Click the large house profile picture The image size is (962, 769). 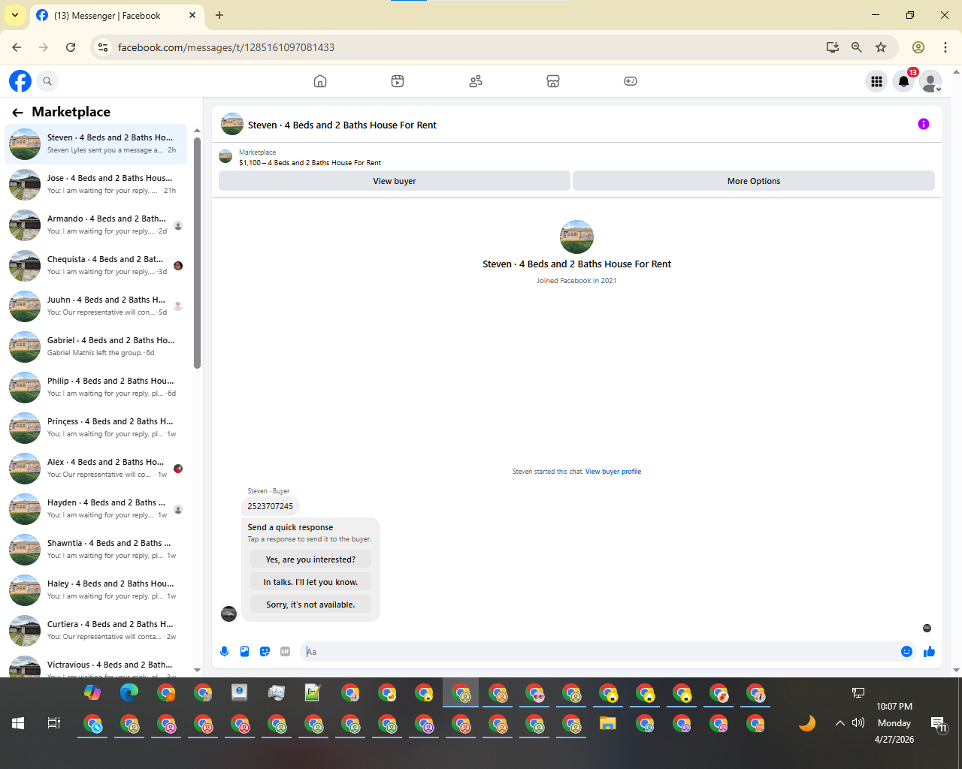[x=577, y=237]
